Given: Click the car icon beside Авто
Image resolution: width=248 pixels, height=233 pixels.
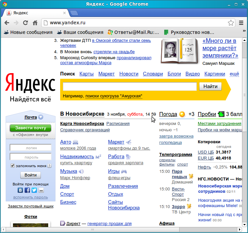Looking at the screenshot, I should pos(75,142).
